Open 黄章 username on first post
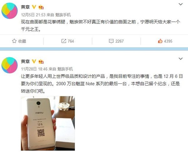 pyautogui.click(x=25, y=7)
